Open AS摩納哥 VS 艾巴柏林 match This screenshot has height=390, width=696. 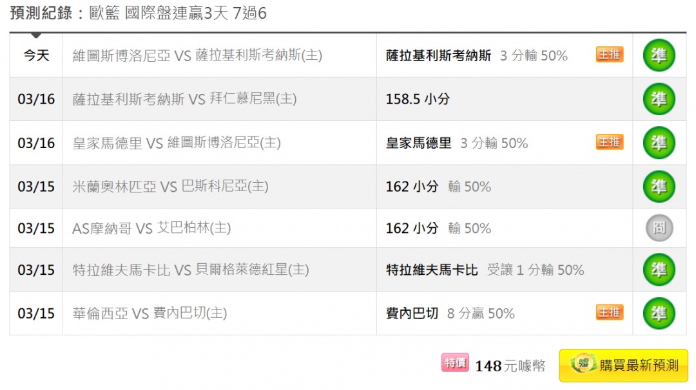(x=152, y=228)
